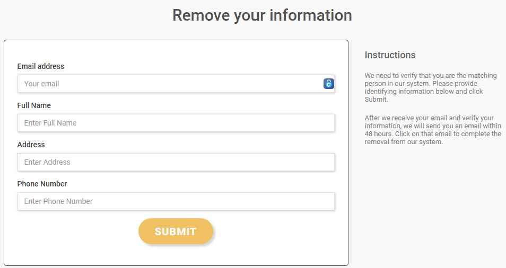Image resolution: width=506 pixels, height=268 pixels.
Task: Focus the "Your email" input field
Action: point(170,84)
